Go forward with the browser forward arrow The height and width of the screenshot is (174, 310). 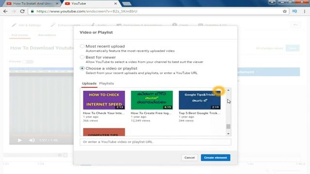[14, 11]
